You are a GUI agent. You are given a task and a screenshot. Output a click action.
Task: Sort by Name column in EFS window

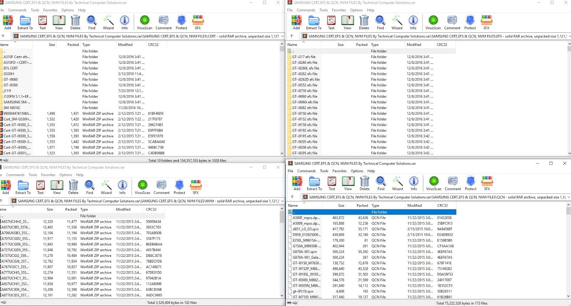coord(304,45)
